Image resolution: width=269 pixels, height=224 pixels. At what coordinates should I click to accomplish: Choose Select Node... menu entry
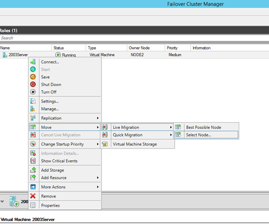click(206, 135)
